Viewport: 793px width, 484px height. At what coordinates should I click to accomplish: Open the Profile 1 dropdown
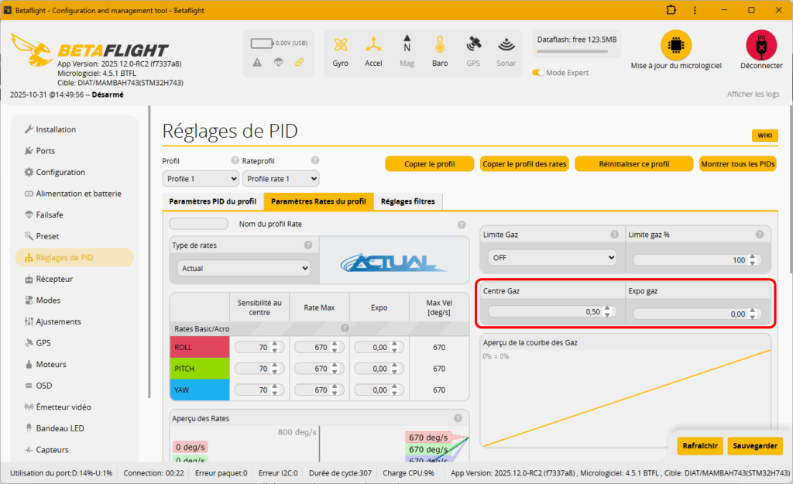(200, 178)
